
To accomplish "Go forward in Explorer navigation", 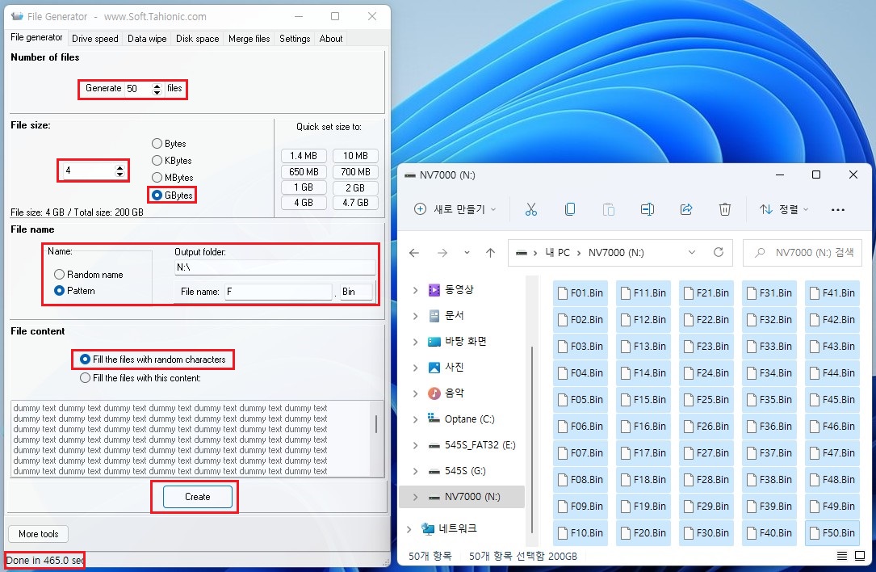I will point(442,253).
